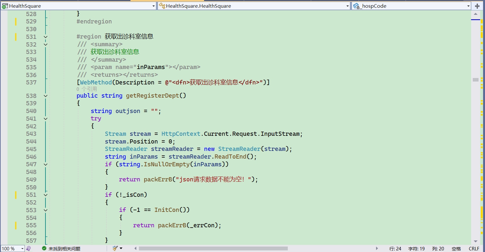Open the code cleanup dropdown arrow

121,248
